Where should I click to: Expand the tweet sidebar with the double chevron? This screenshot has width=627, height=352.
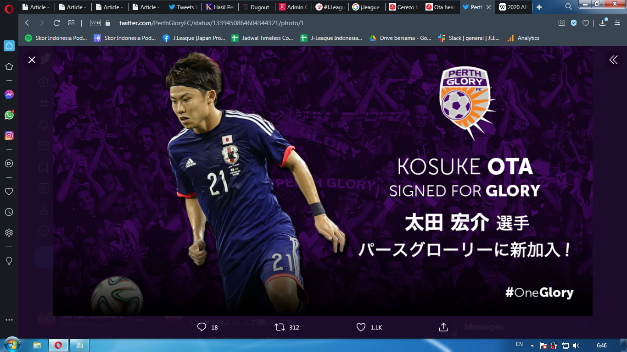click(x=613, y=60)
